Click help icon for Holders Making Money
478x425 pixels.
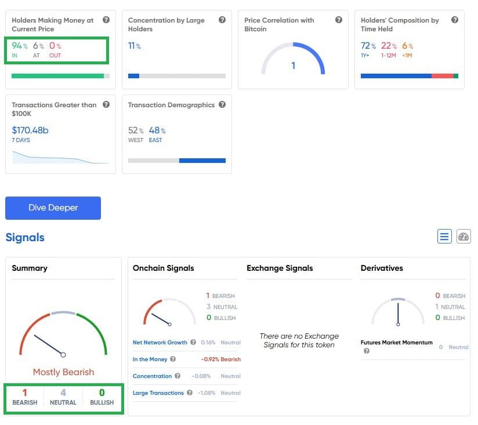[x=106, y=20]
